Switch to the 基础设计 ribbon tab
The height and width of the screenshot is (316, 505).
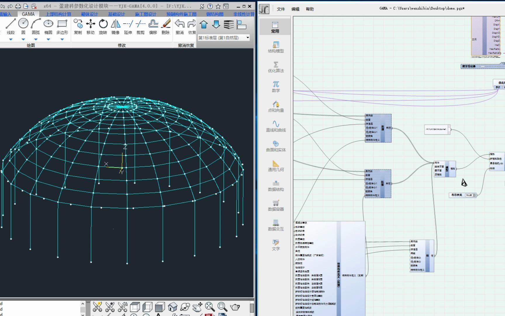point(116,14)
